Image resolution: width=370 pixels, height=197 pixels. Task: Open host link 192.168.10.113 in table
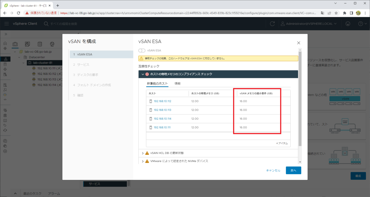point(162,110)
